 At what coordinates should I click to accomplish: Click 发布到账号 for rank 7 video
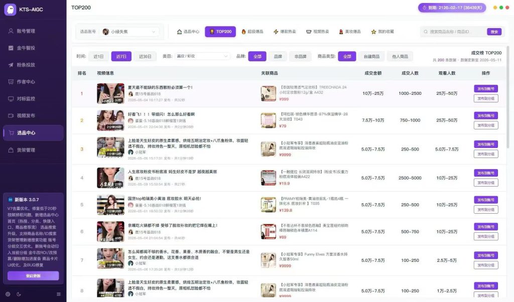[486, 255]
